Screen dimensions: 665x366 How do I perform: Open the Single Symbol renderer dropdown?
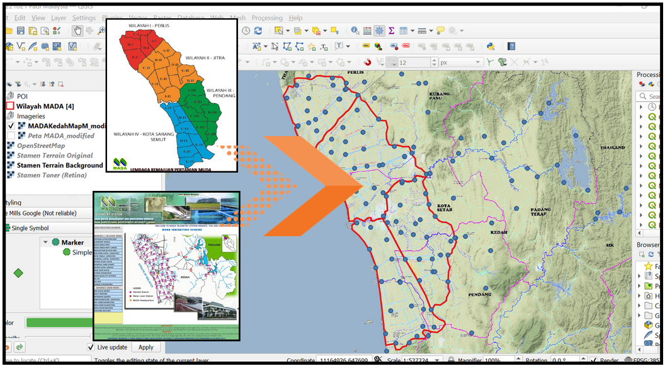tap(50, 228)
